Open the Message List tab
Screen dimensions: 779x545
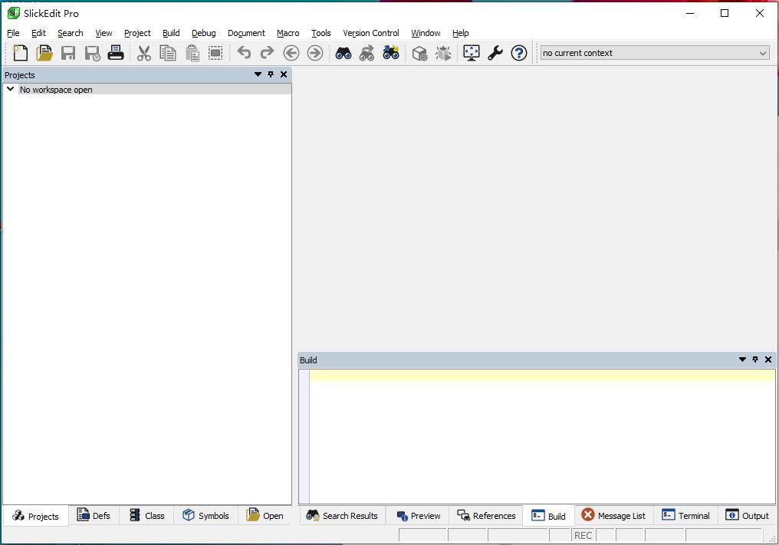pos(613,515)
